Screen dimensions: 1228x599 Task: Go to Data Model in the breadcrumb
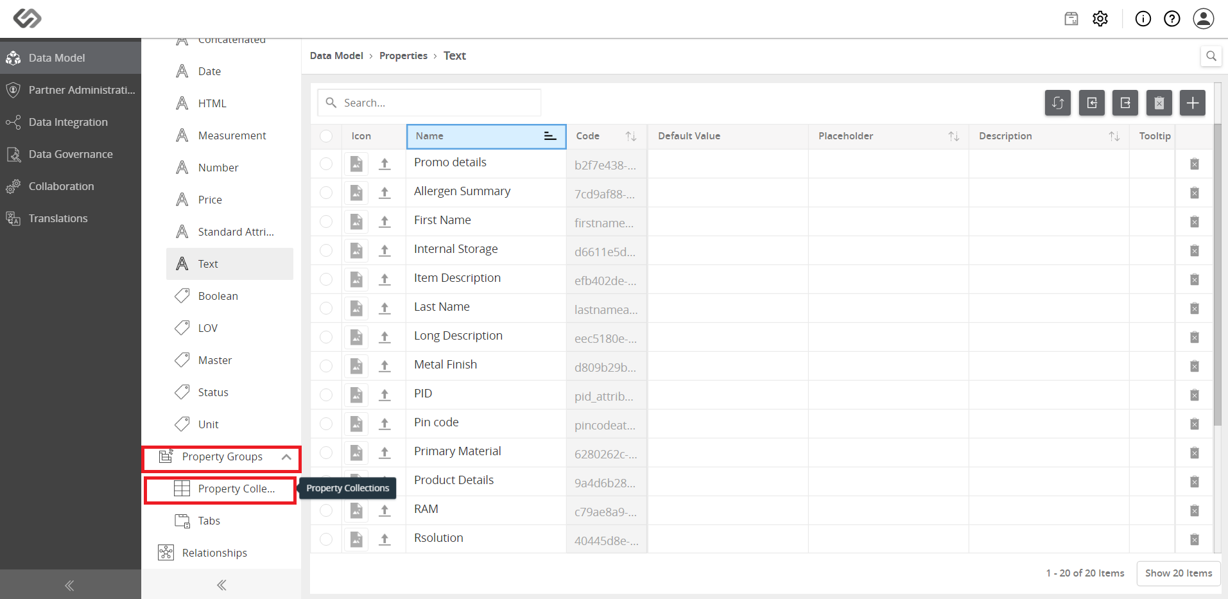click(x=336, y=56)
